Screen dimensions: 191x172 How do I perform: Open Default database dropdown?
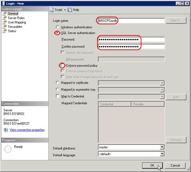click(x=162, y=147)
